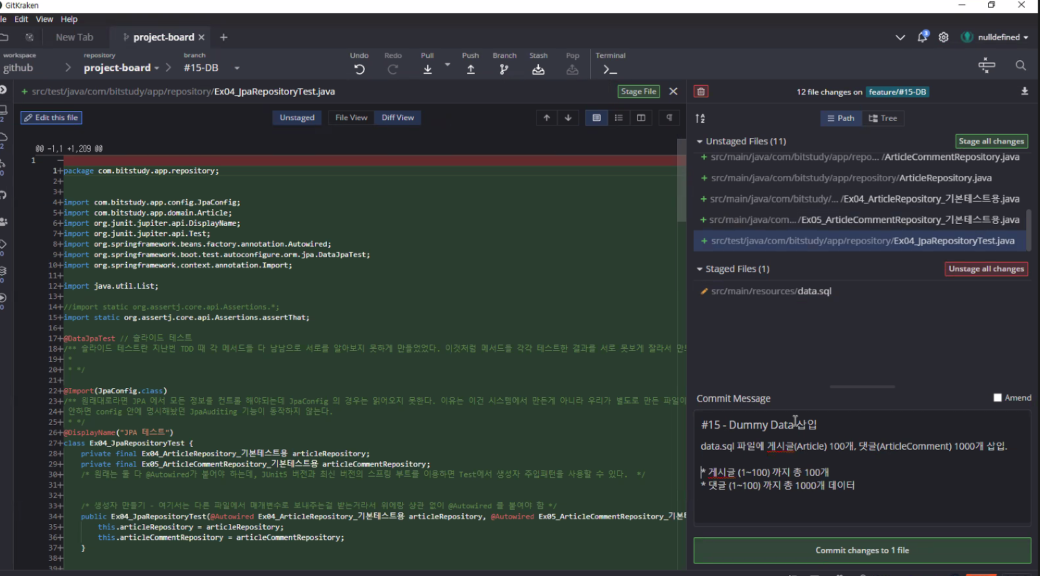The width and height of the screenshot is (1040, 576).
Task: Click Edit this file button
Action: pos(51,118)
